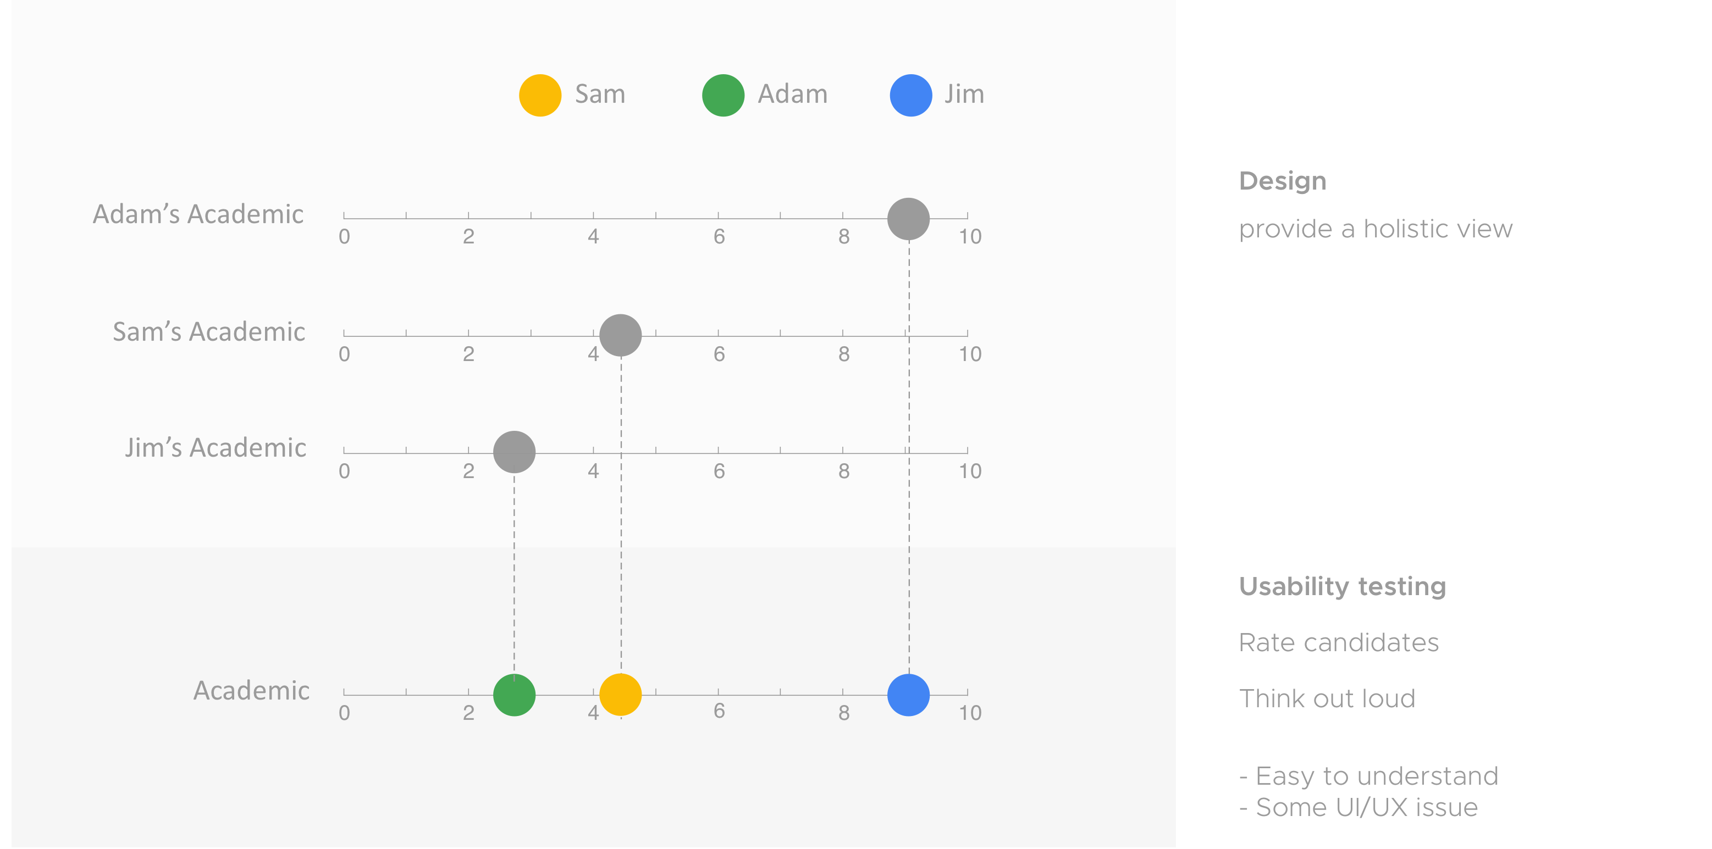
Task: Click the green dot on Academic scale
Action: [515, 695]
